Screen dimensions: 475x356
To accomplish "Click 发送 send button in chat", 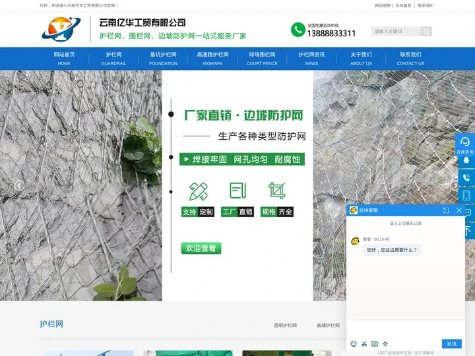I will click(x=452, y=343).
